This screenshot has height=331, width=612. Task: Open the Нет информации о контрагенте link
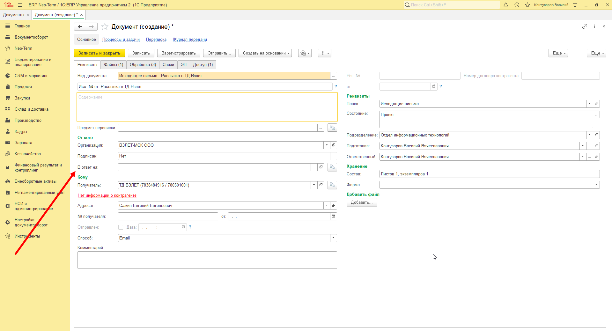coord(107,195)
